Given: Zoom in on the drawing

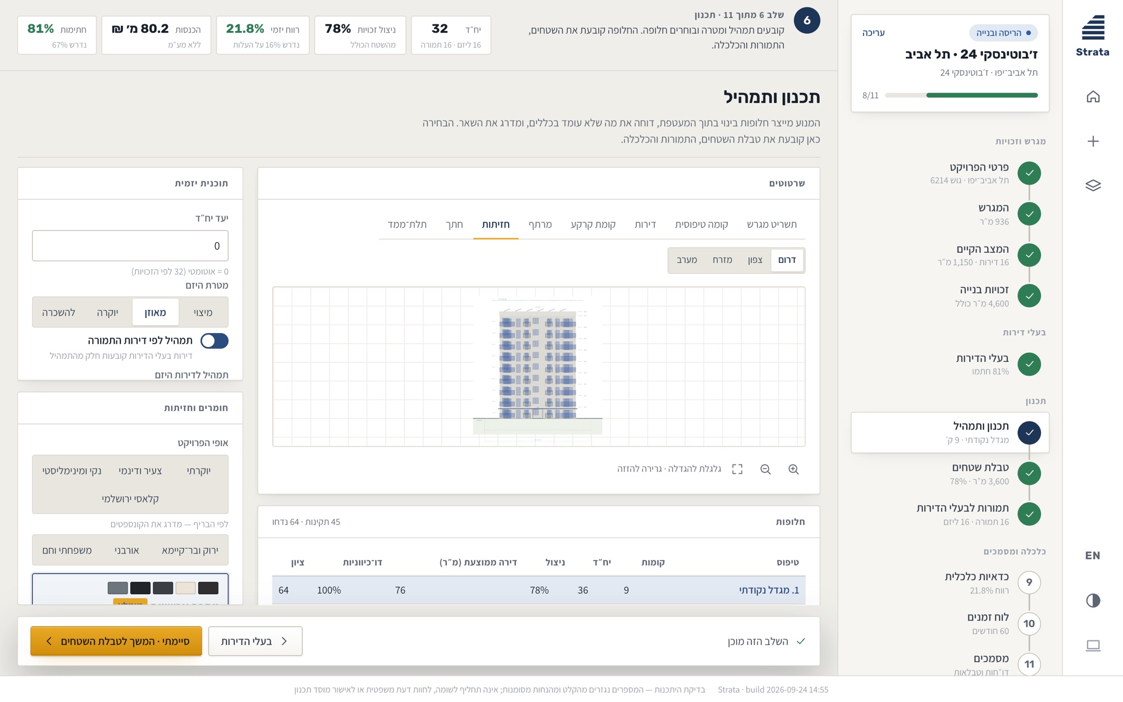Looking at the screenshot, I should [793, 469].
